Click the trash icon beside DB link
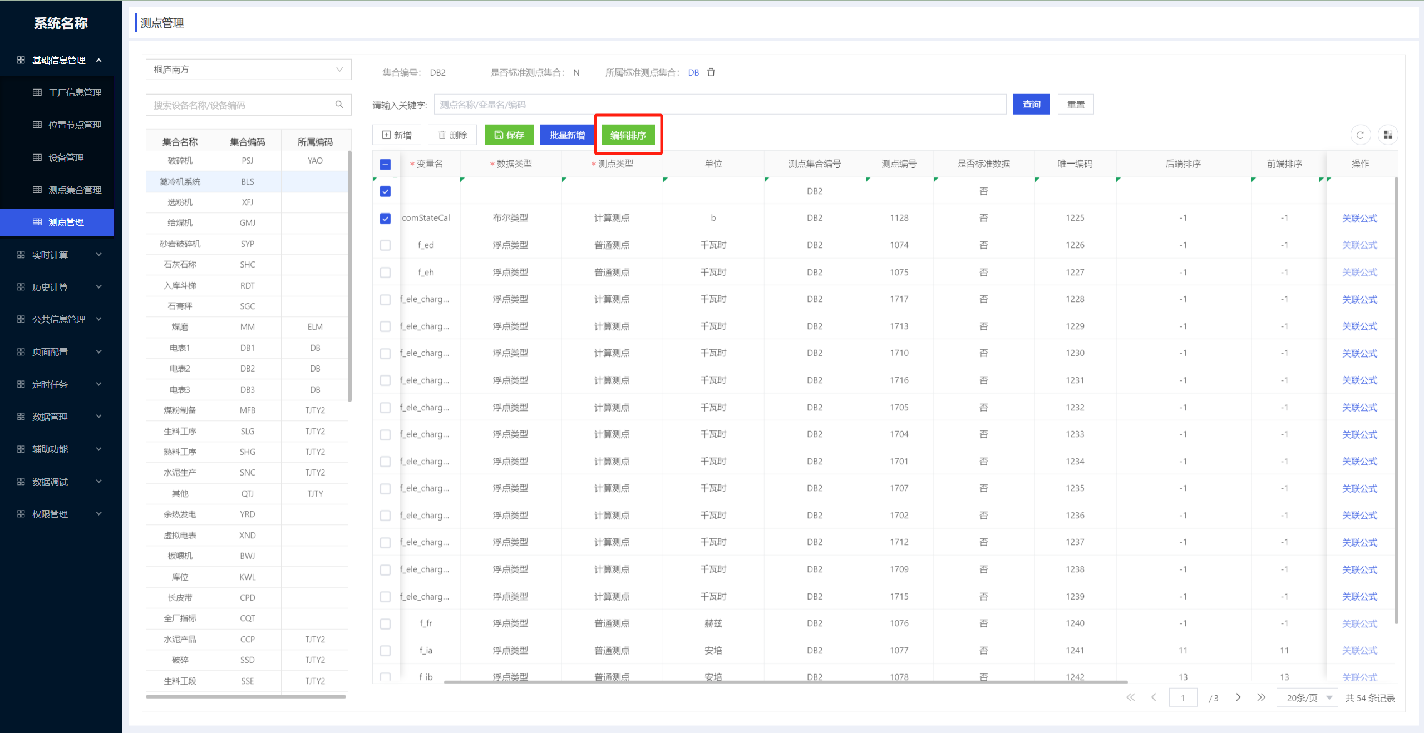The image size is (1424, 733). coord(711,72)
